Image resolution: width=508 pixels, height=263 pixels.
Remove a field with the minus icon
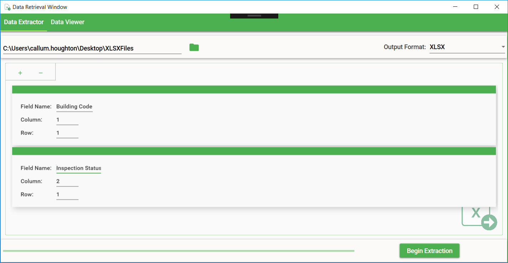tap(41, 73)
